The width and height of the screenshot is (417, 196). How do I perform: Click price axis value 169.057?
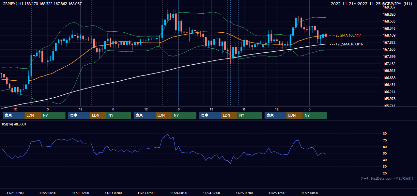389,7
